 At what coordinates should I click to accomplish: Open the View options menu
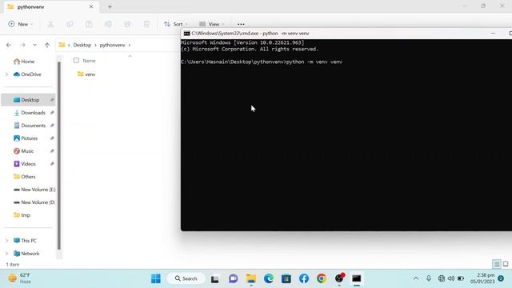(211, 24)
